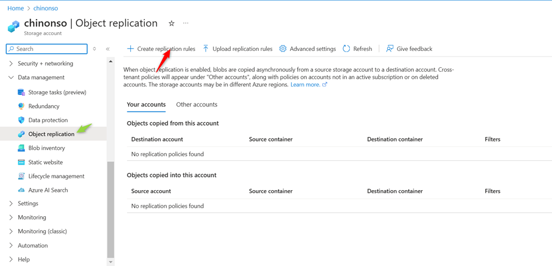Click the Static website icon
This screenshot has height=266, width=552.
tap(22, 162)
